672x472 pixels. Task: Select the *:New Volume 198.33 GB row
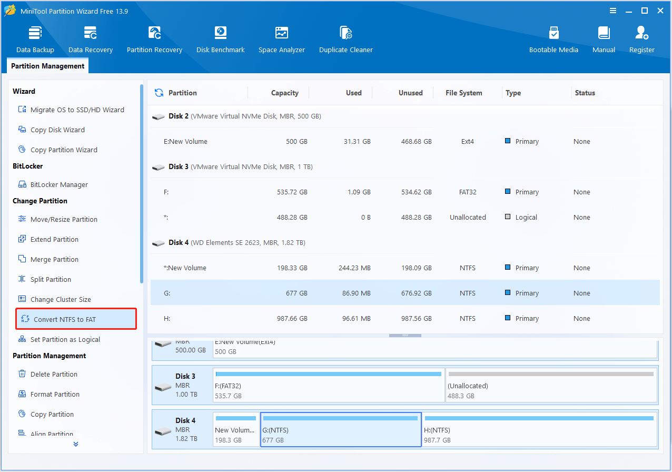pos(405,268)
